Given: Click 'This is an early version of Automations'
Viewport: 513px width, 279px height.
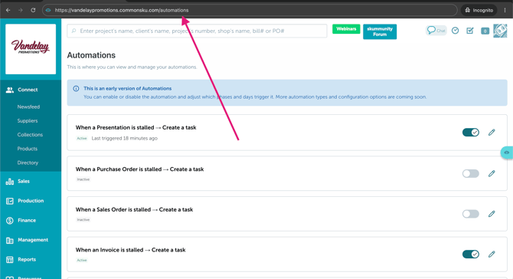Looking at the screenshot, I should pos(128,88).
